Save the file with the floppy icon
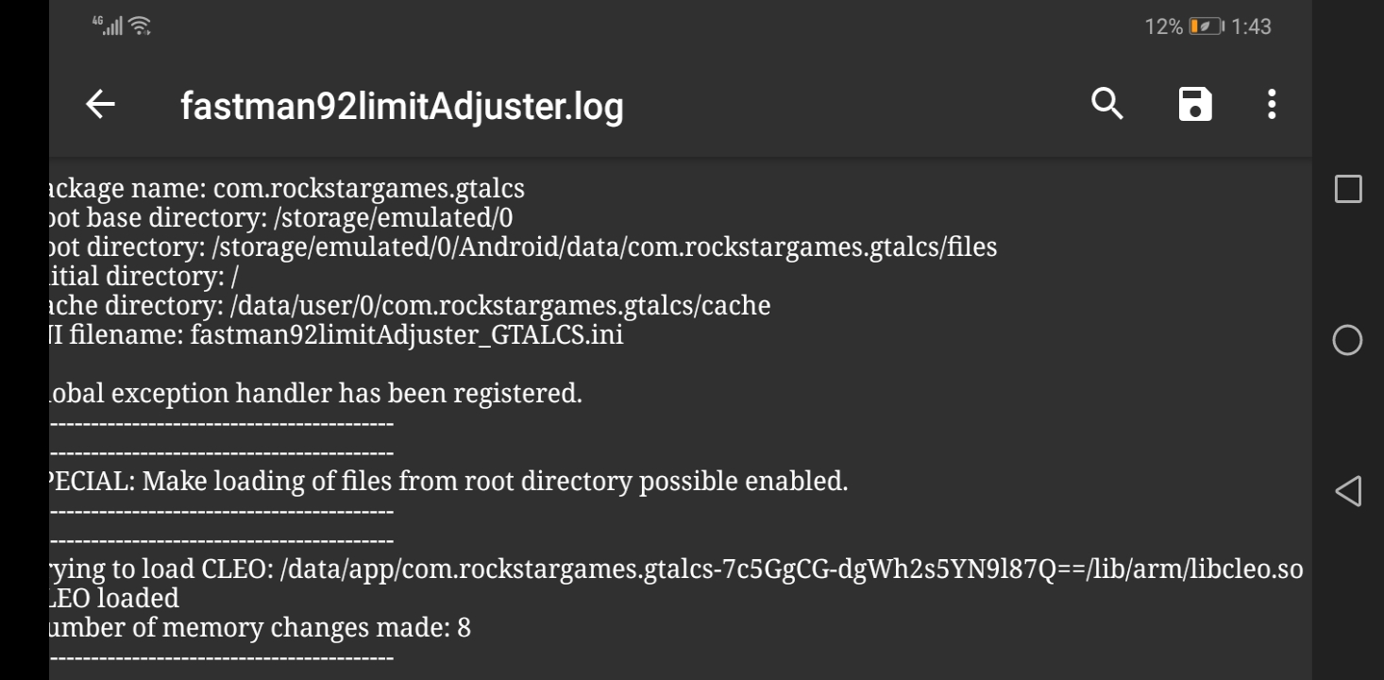Screen dimensions: 1384x680 1194,104
